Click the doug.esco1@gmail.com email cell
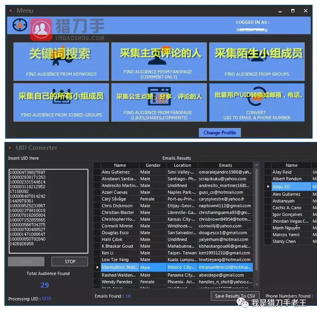This screenshot has width=317, height=317. pyautogui.click(x=225, y=233)
